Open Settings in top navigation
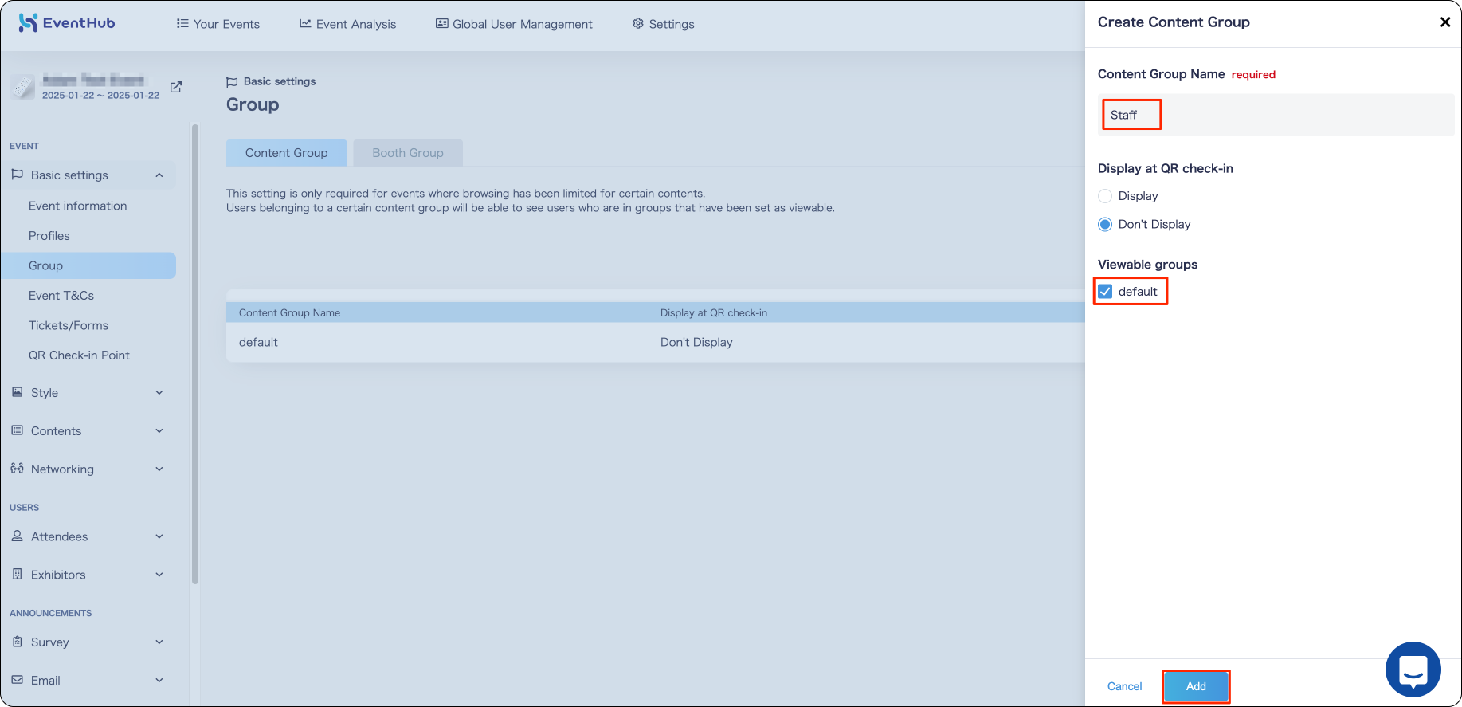1462x707 pixels. 663,24
